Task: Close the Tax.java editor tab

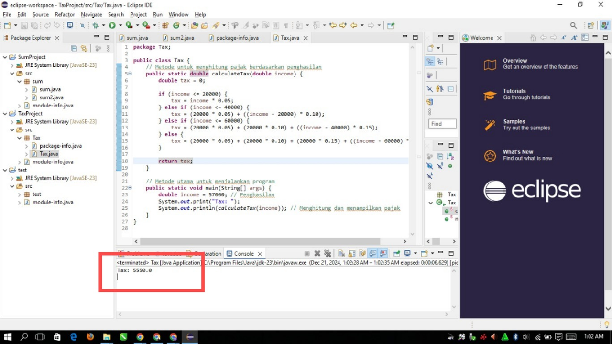Action: click(306, 38)
